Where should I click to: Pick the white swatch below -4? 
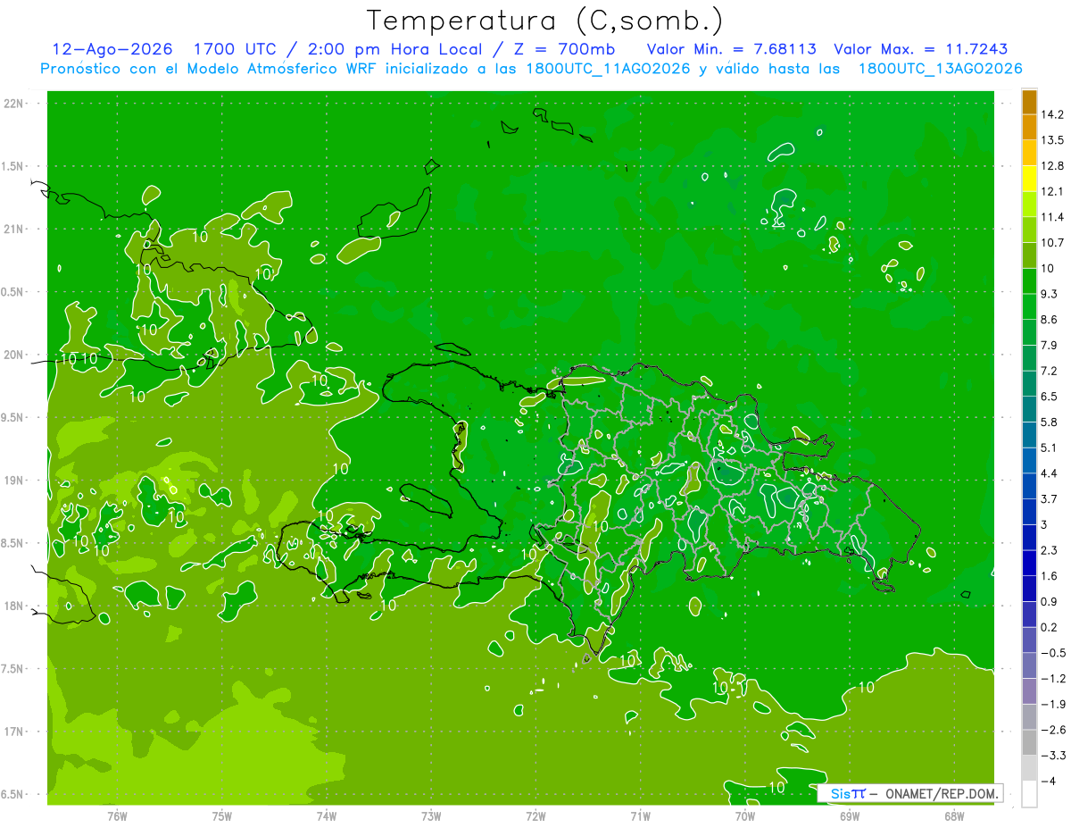coord(1029,794)
